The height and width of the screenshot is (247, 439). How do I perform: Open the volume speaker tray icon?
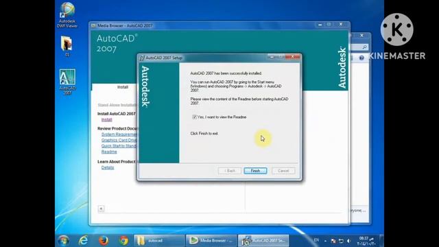[349, 241]
